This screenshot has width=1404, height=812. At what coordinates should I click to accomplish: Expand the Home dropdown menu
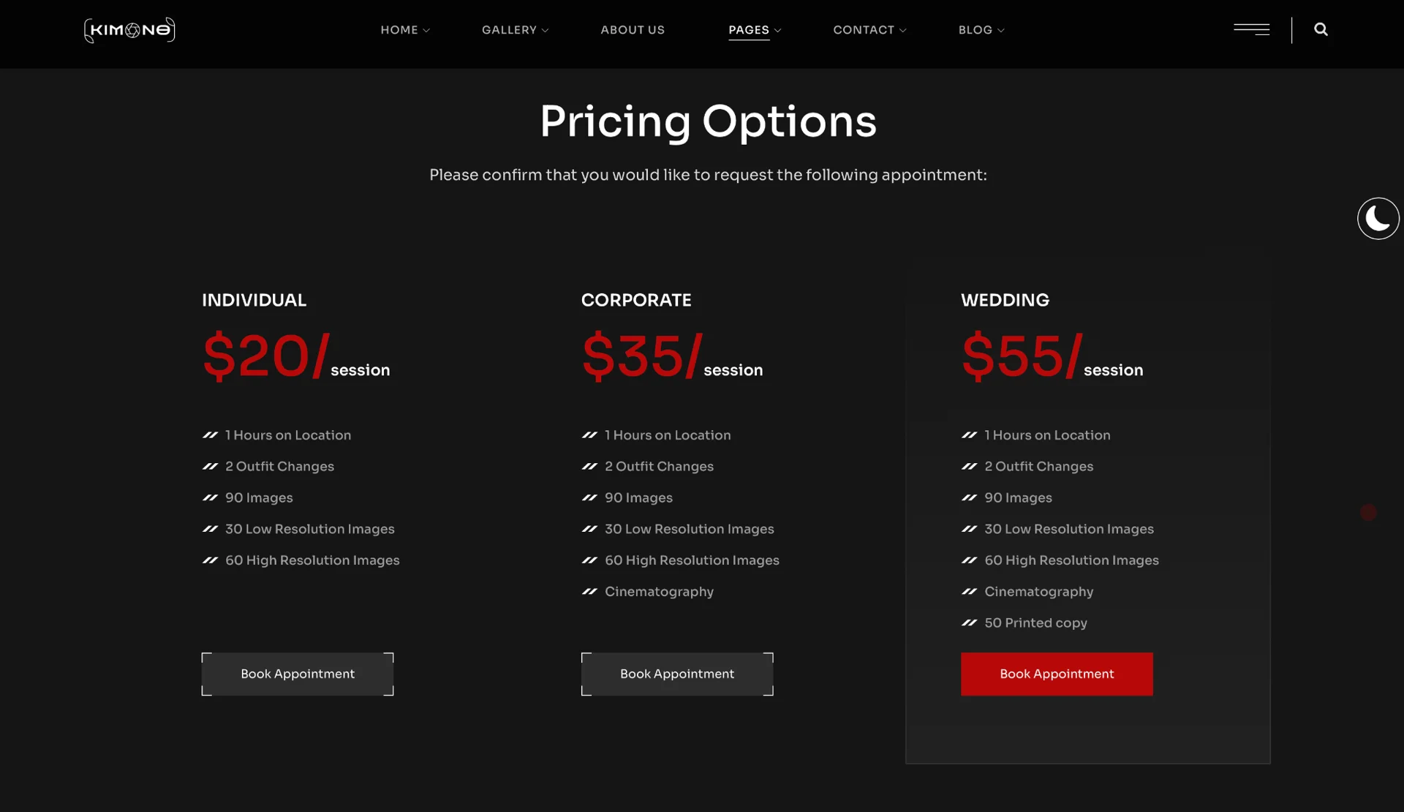coord(405,30)
